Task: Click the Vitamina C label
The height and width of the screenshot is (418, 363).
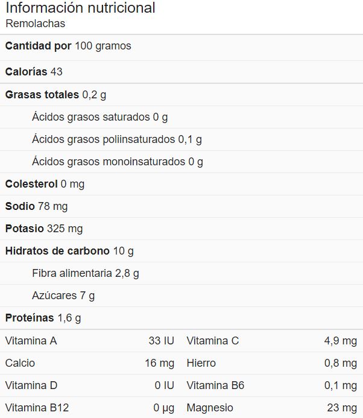Action: [x=213, y=341]
